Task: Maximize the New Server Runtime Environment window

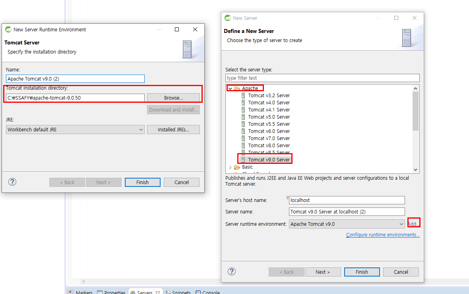Action: [177, 29]
